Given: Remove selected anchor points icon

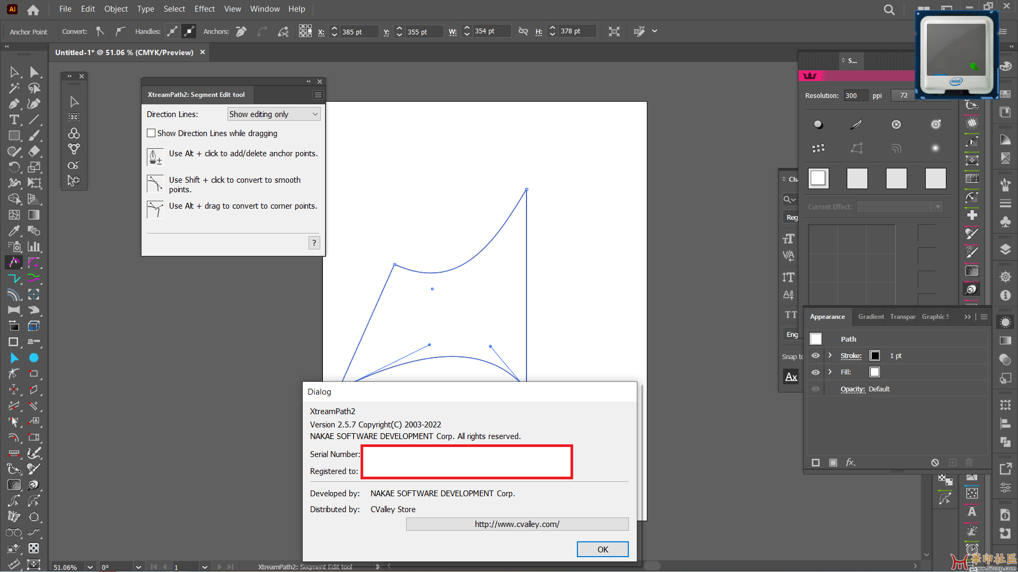Looking at the screenshot, I should [241, 32].
